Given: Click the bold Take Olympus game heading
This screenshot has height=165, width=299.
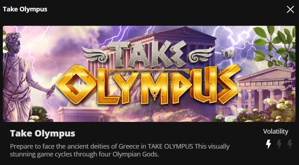Looking at the screenshot, I should click(42, 133).
